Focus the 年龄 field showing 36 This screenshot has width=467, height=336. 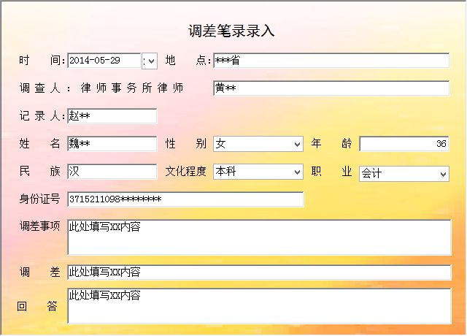[404, 145]
